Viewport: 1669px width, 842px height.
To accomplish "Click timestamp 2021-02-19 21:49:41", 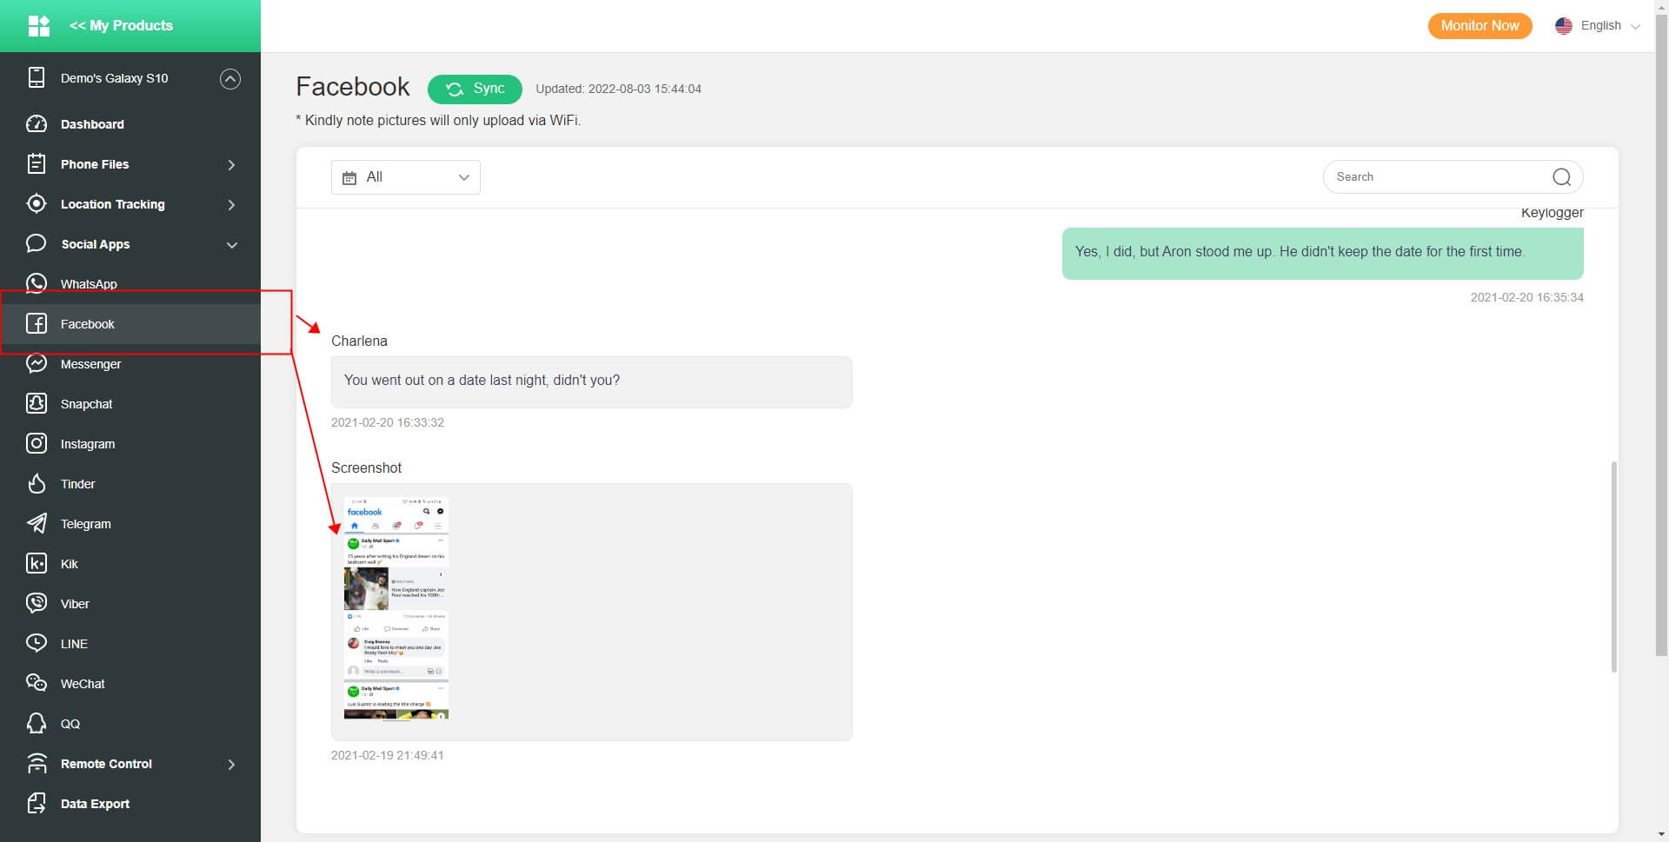I will click(388, 755).
